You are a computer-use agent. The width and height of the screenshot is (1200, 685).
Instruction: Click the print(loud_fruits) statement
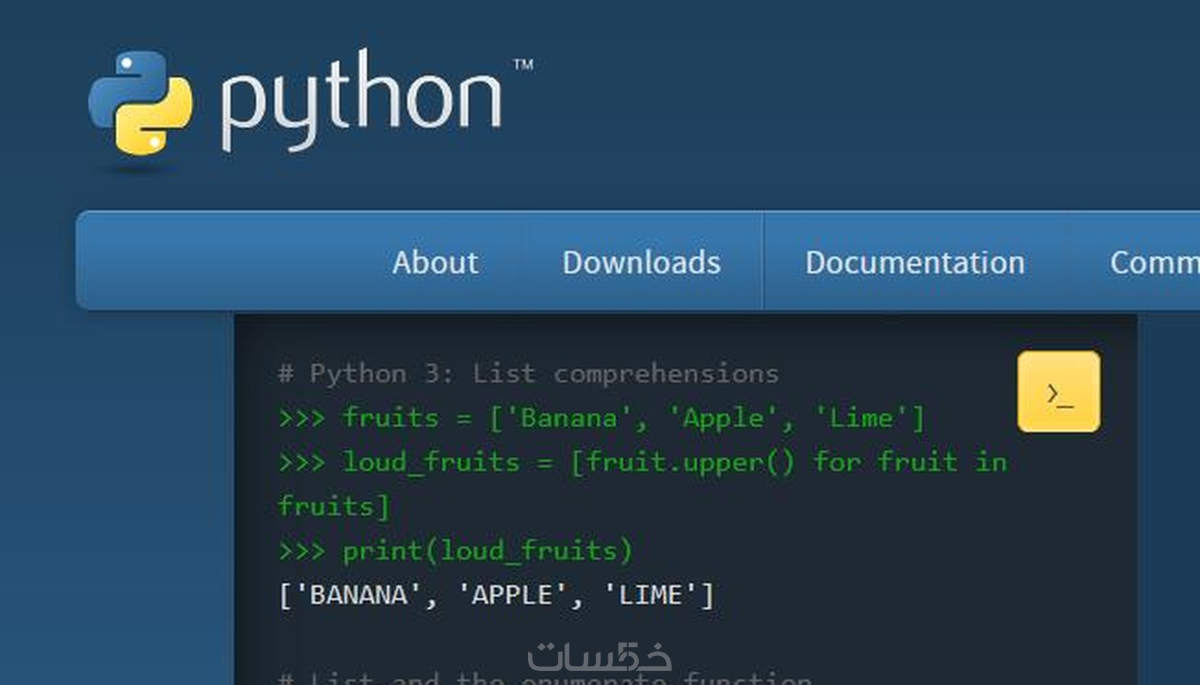pos(487,551)
